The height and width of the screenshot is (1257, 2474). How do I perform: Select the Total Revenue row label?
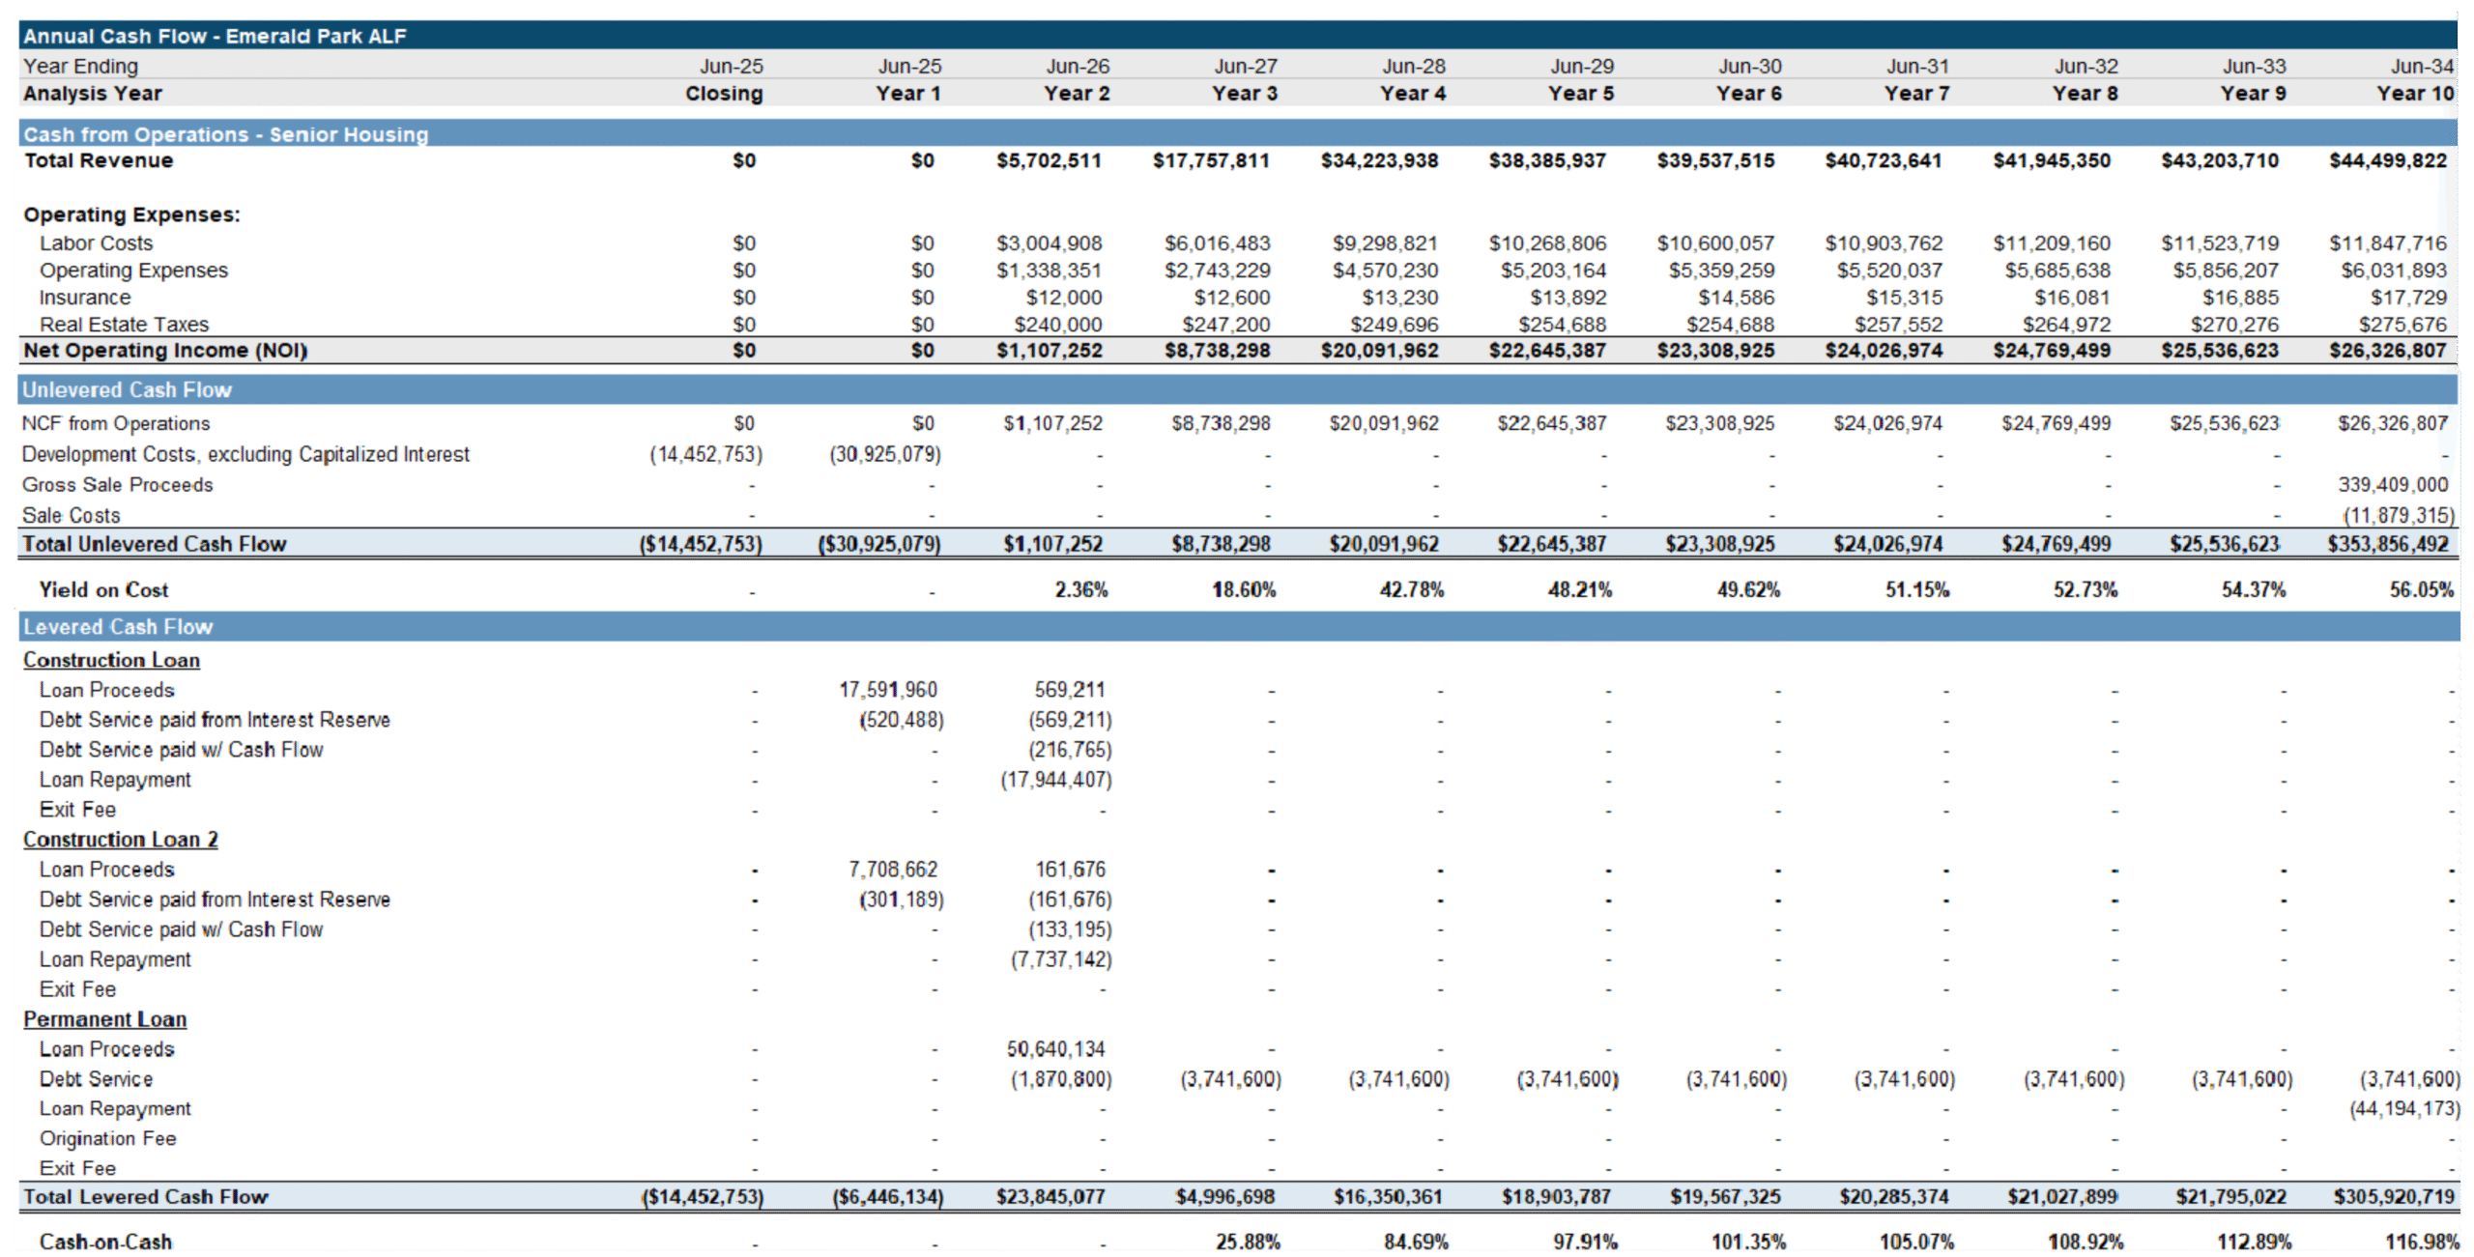[x=99, y=160]
